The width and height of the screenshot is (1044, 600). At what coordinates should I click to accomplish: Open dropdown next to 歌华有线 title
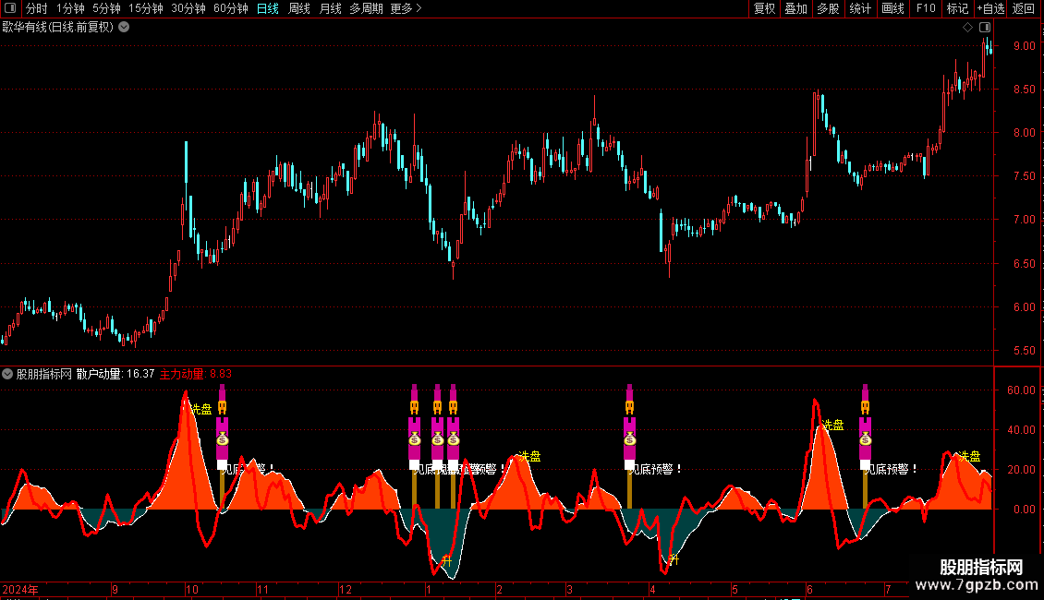click(x=124, y=28)
